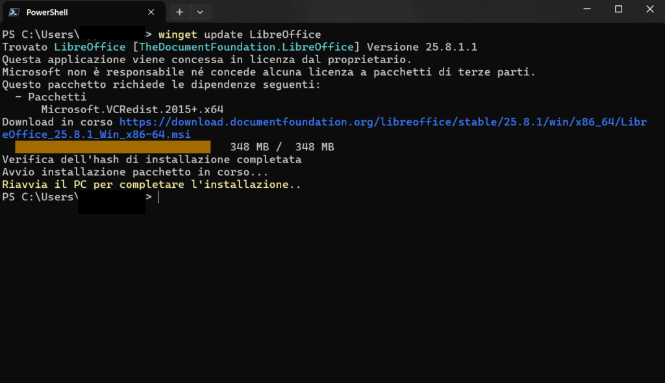665x383 pixels.
Task: Close the terminal window
Action: pyautogui.click(x=649, y=9)
